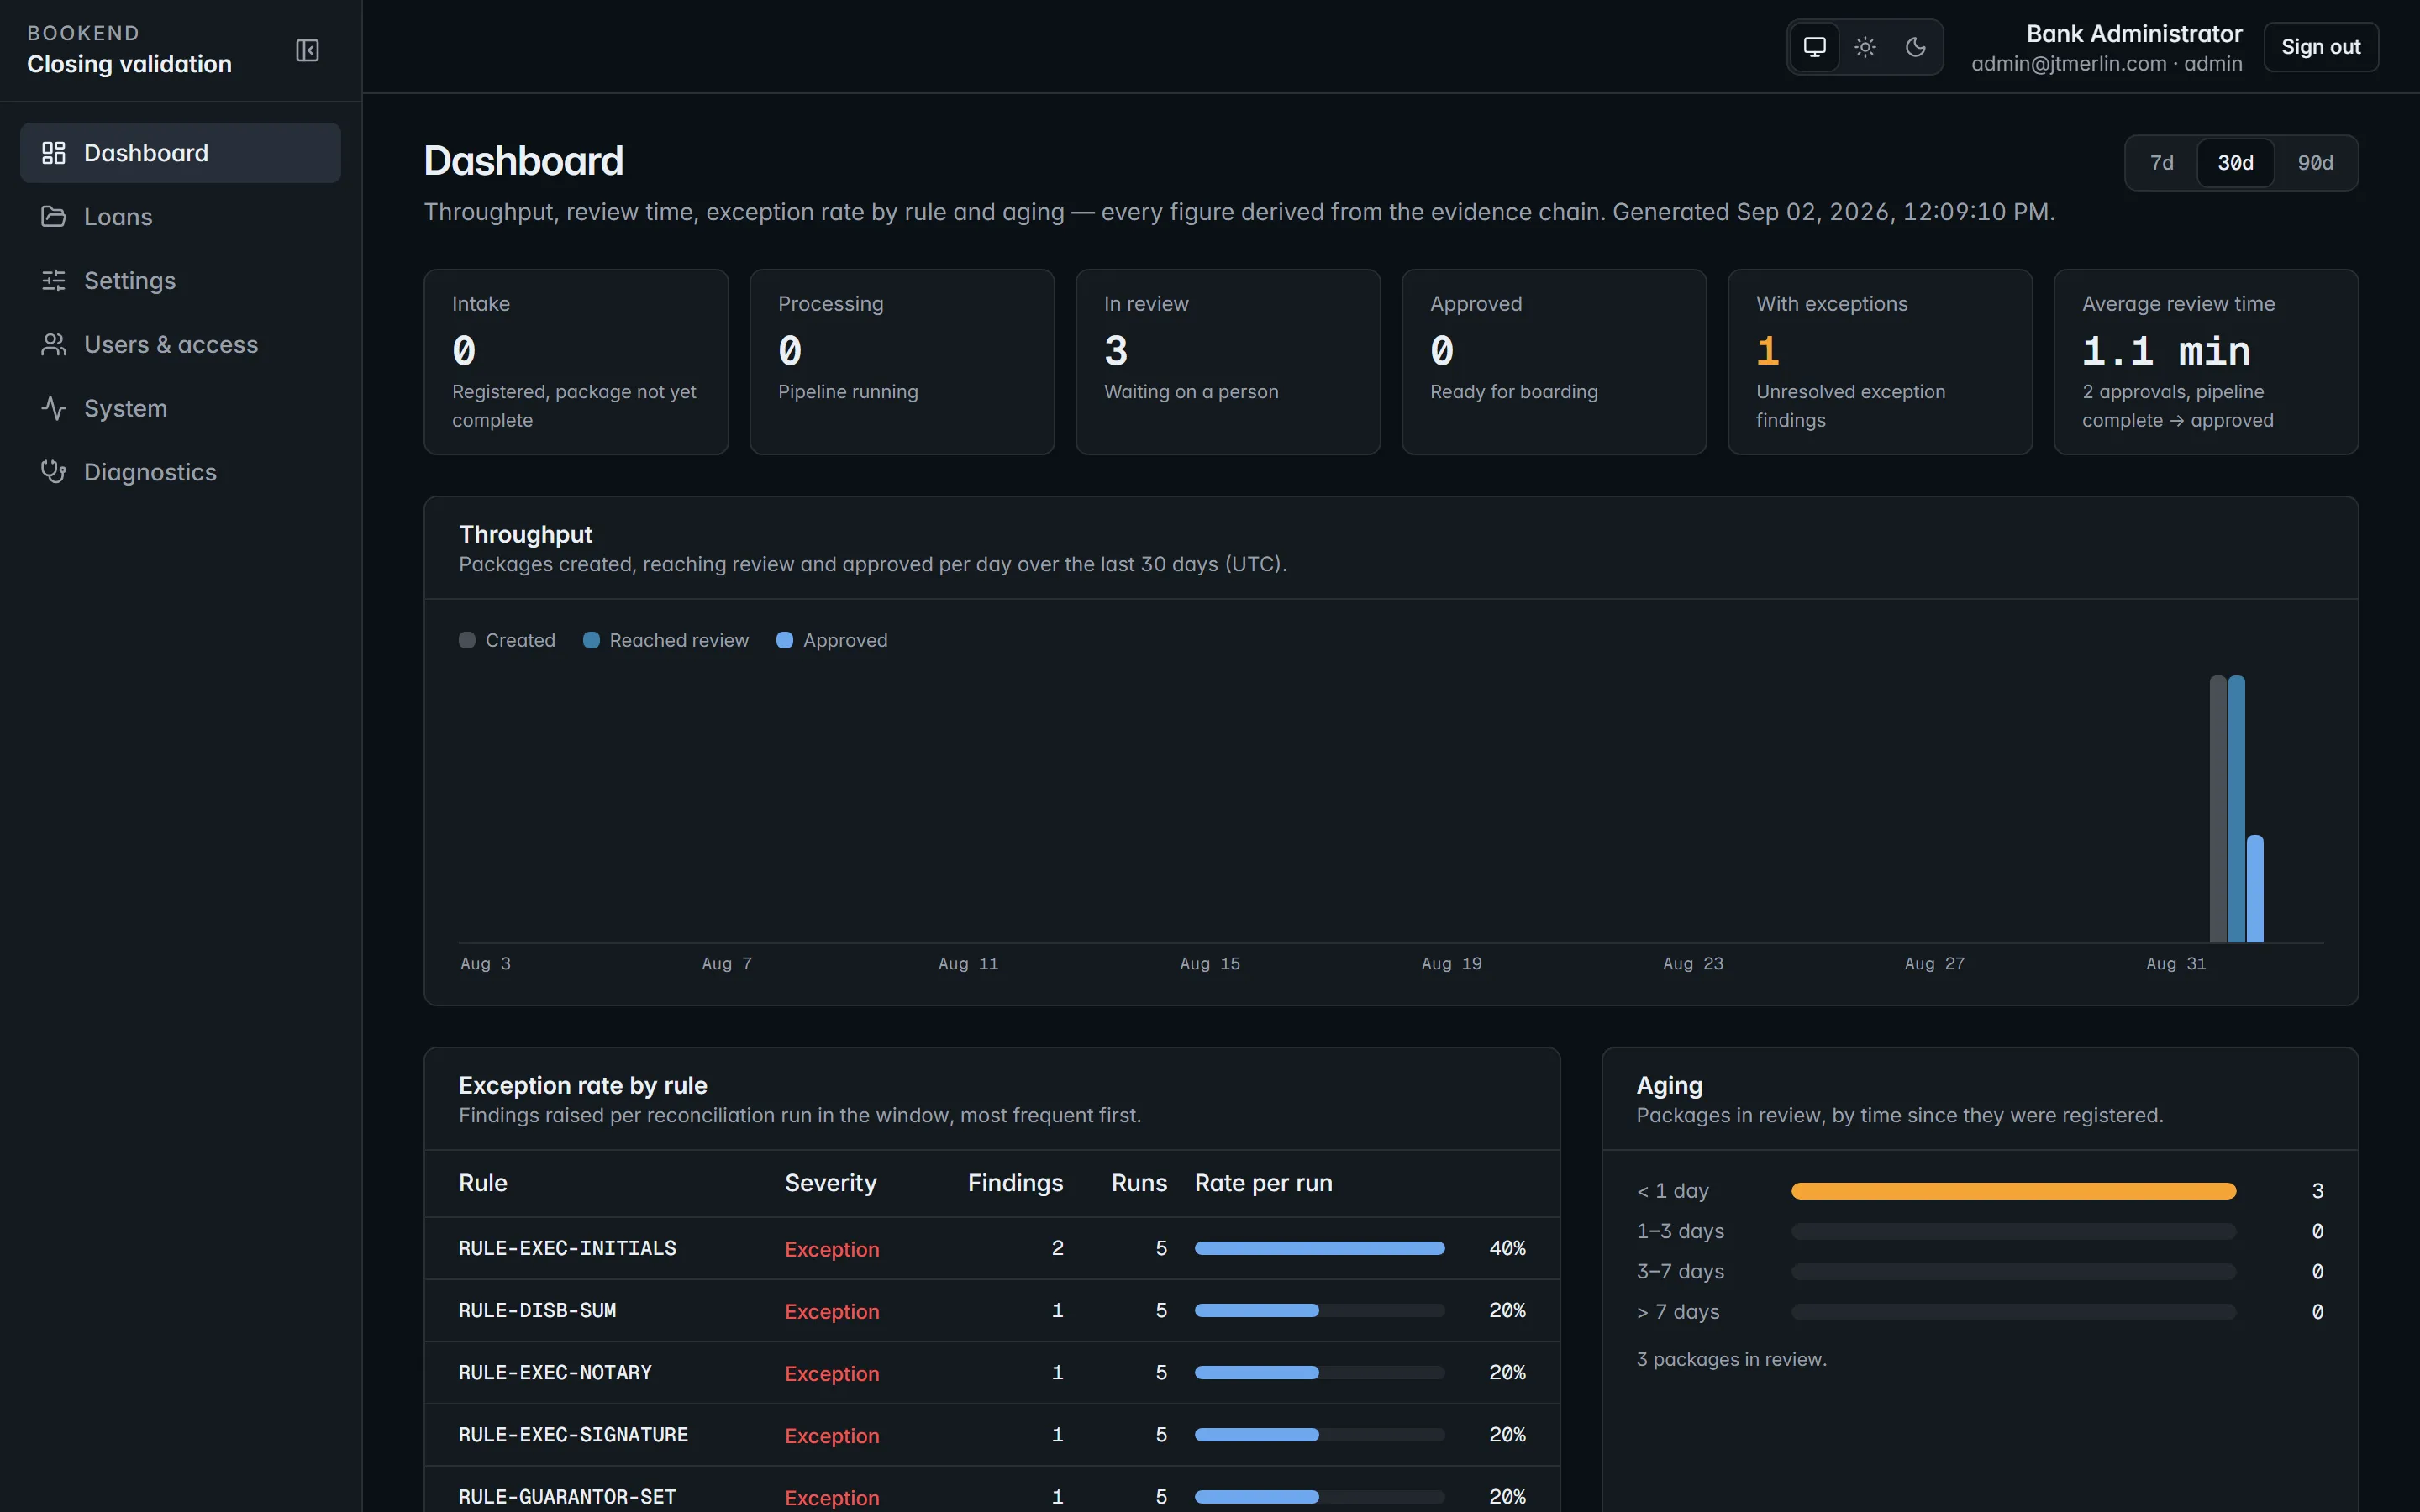Switch to light theme sun icon
Image resolution: width=2420 pixels, height=1512 pixels.
tap(1865, 47)
